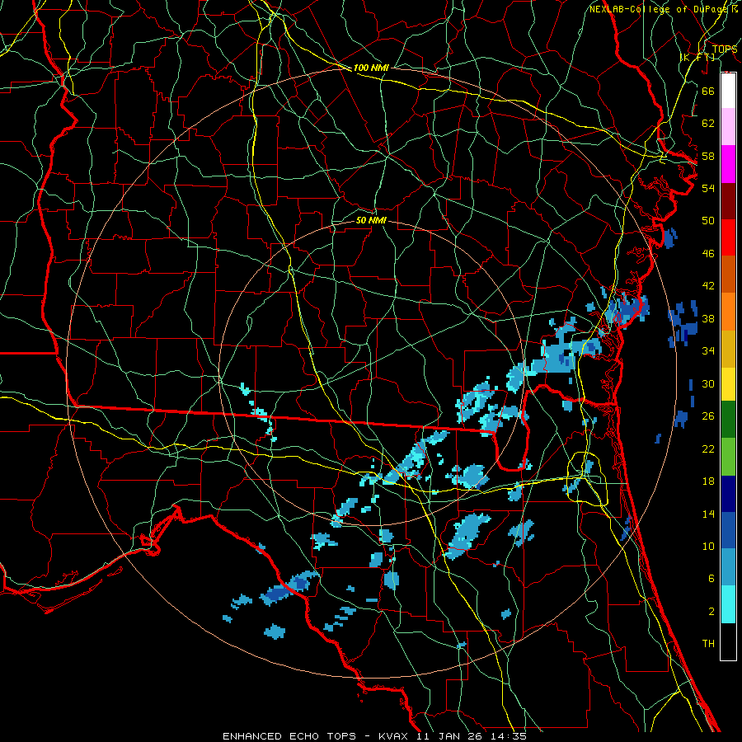Click the 'TH' threshold legend label
Image resolution: width=742 pixels, height=742 pixels.
tap(708, 644)
